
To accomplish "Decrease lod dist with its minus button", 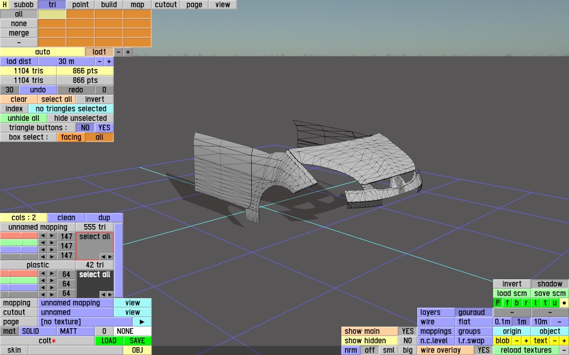I will coord(100,62).
